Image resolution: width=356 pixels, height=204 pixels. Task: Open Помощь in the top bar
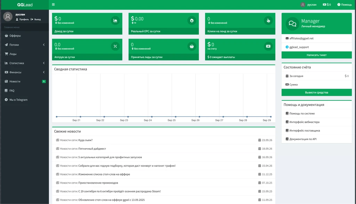click(x=345, y=5)
